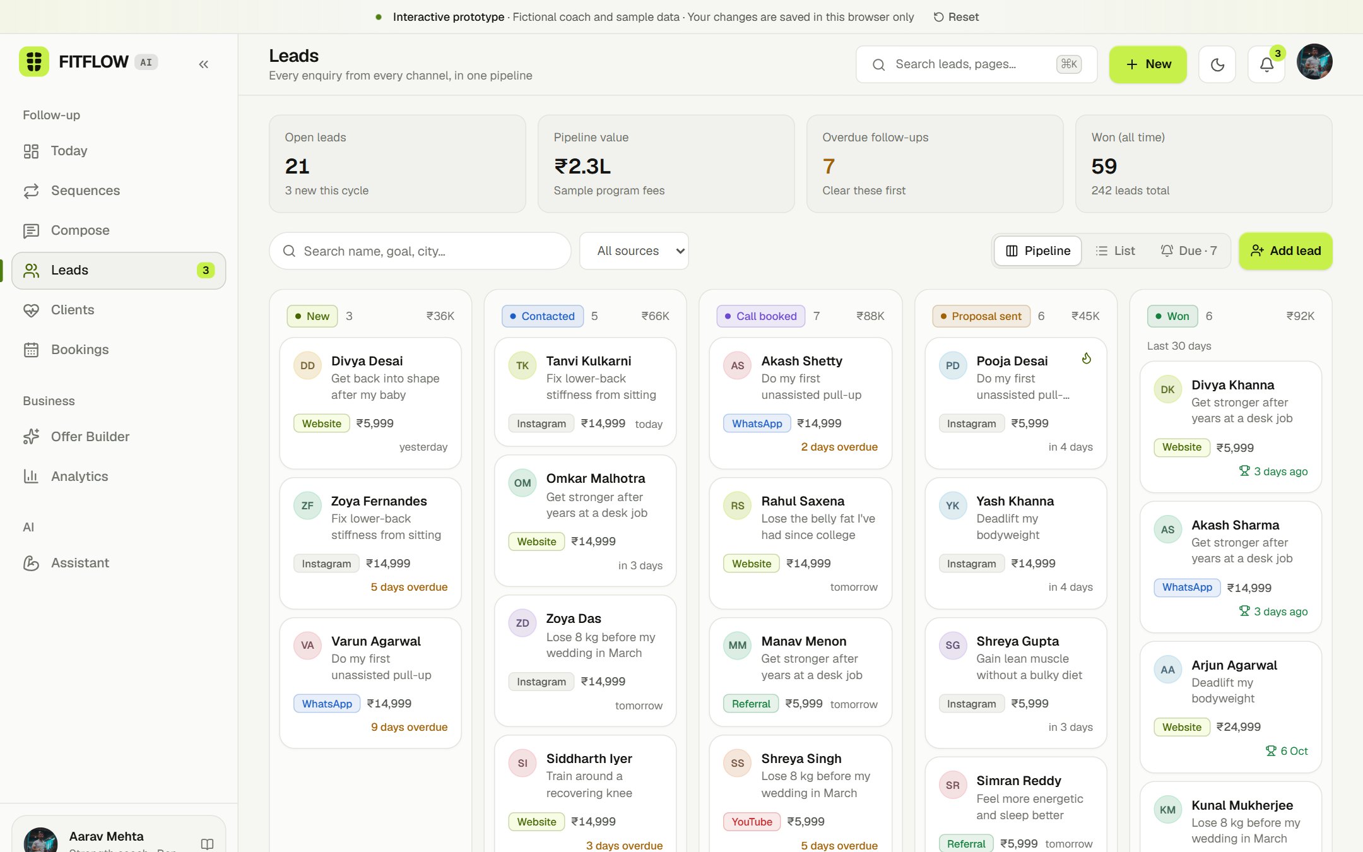This screenshot has height=852, width=1363.
Task: Click the book icon beside Aarav Mehta
Action: [x=207, y=844]
